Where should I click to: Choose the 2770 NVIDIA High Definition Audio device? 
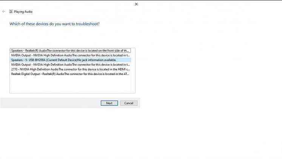click(x=70, y=69)
